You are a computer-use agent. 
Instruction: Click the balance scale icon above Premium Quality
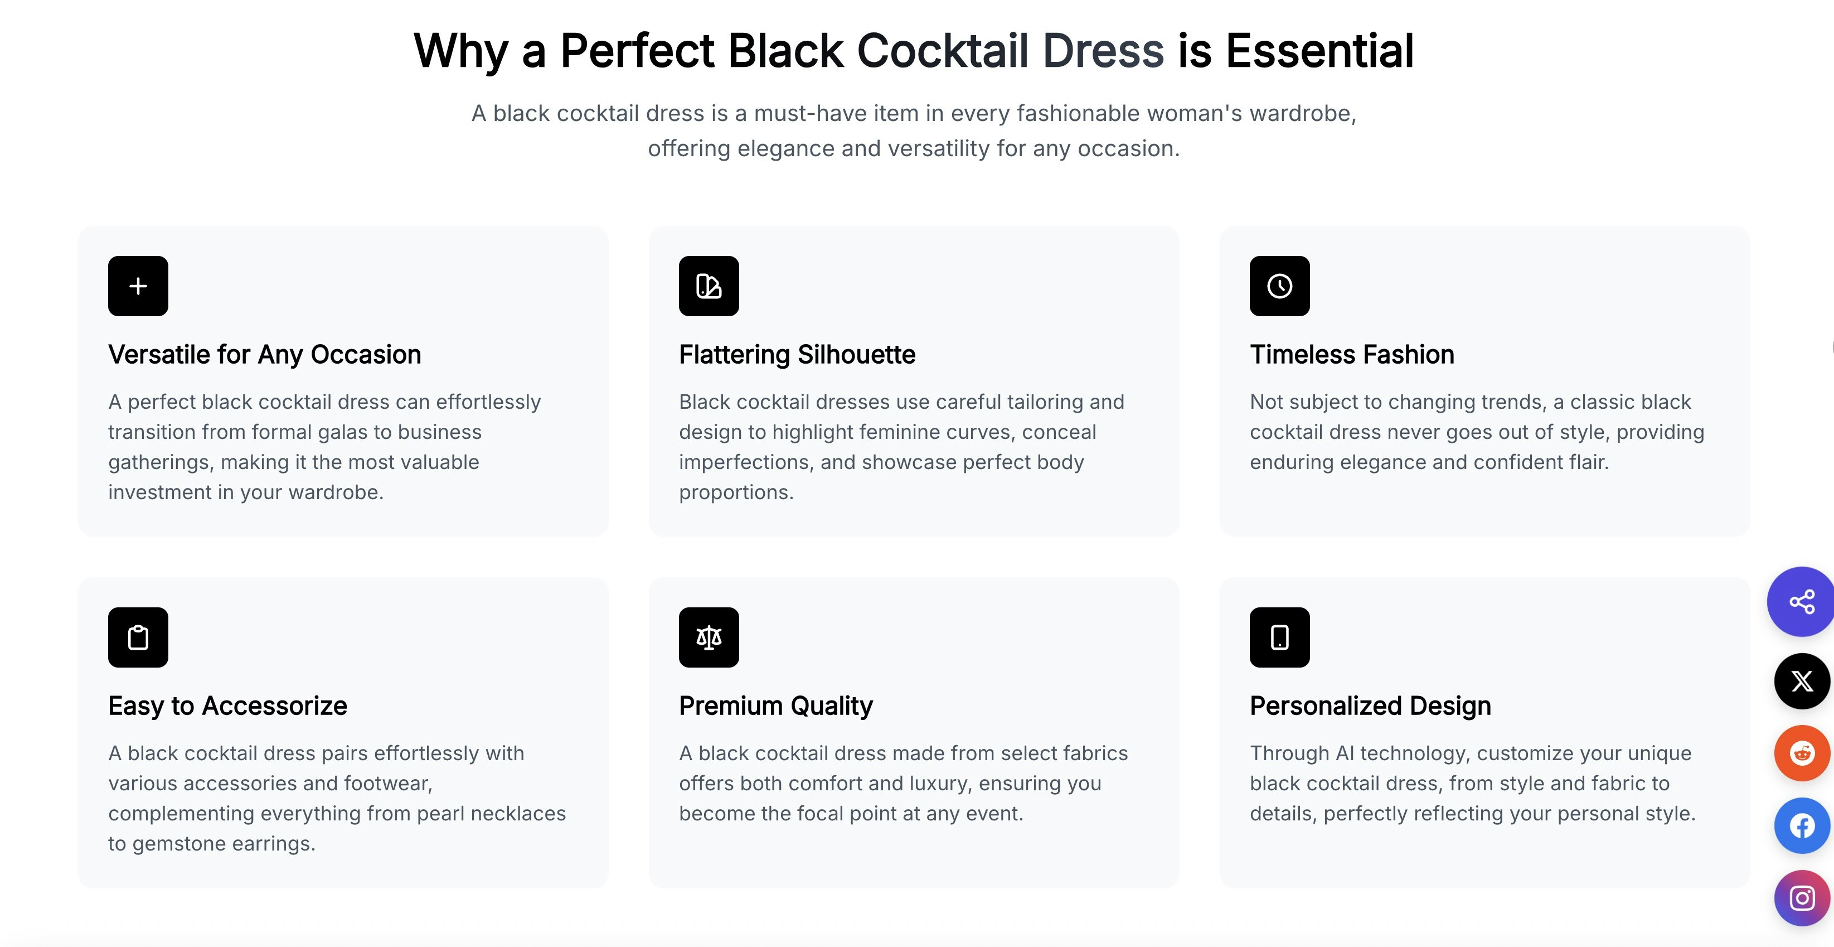pos(709,637)
